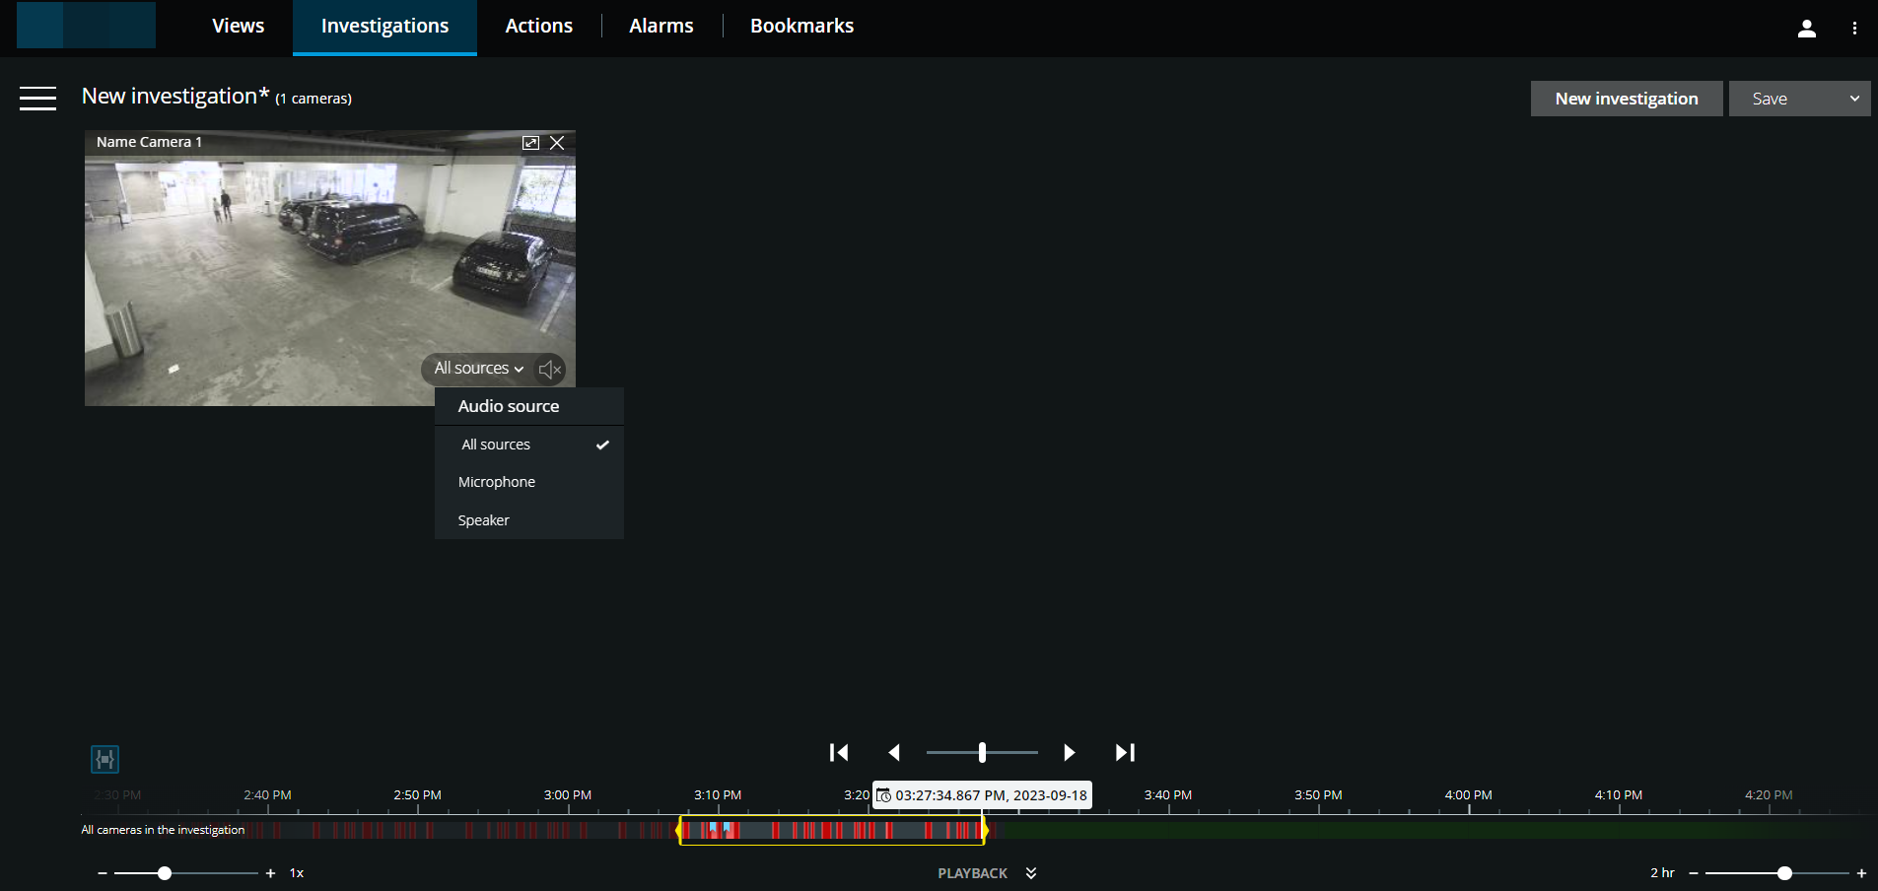Image resolution: width=1878 pixels, height=891 pixels.
Task: Switch to the Alarms tab
Action: (660, 26)
